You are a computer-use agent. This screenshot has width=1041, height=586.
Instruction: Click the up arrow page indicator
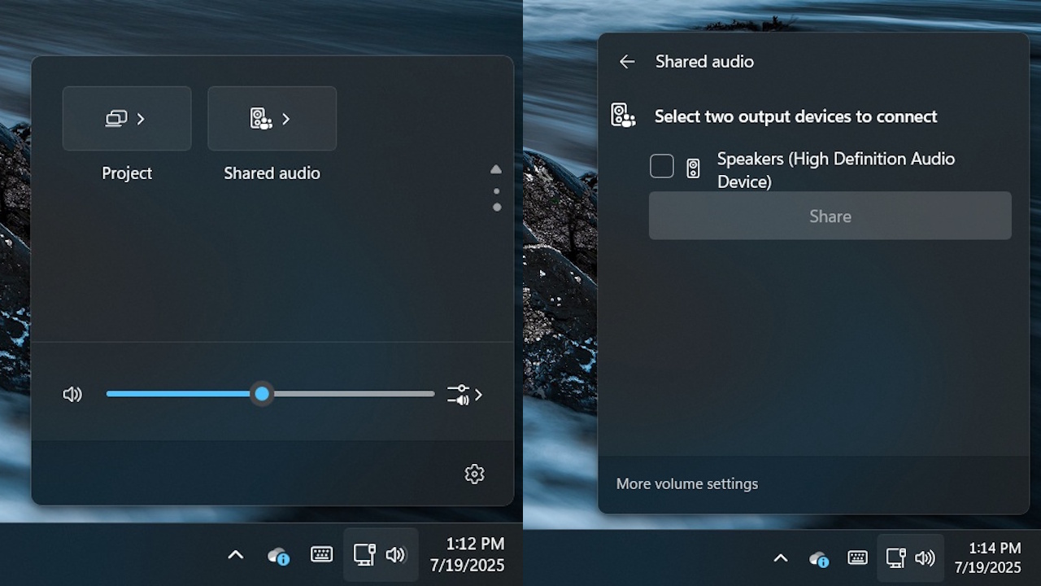[x=496, y=169]
